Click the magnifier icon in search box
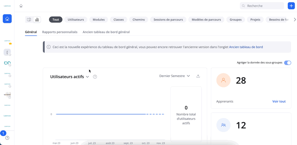This screenshot has height=145, width=297. [x=244, y=6]
